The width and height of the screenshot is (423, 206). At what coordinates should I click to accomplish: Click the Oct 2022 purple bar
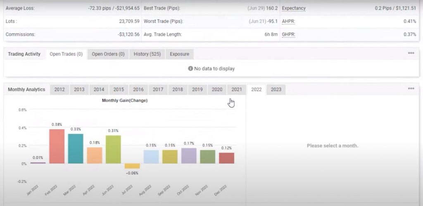pos(189,156)
